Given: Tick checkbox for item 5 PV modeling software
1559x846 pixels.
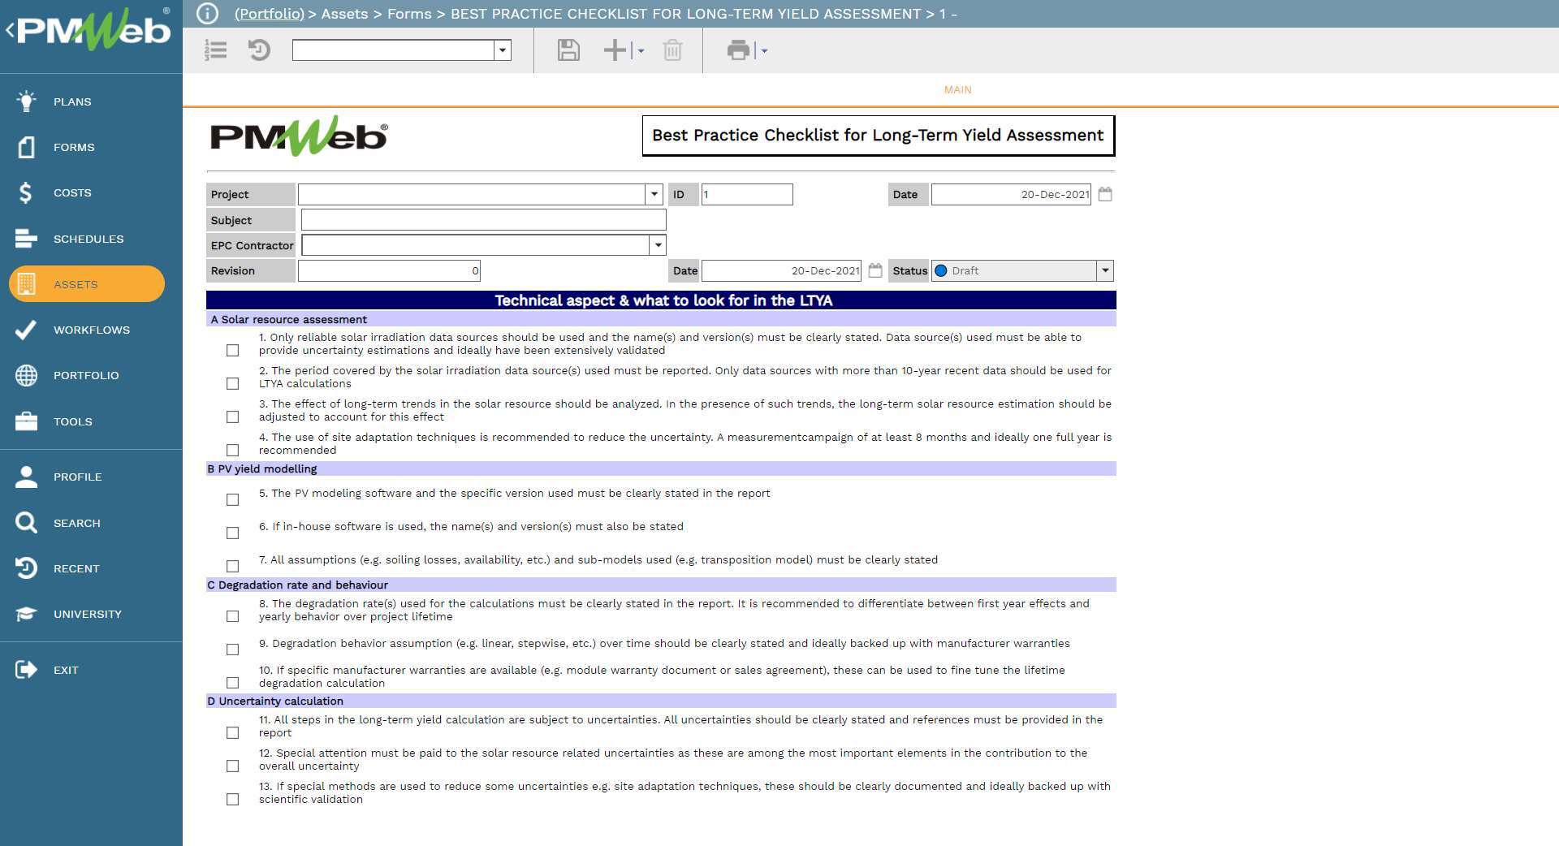Looking at the screenshot, I should pos(233,500).
